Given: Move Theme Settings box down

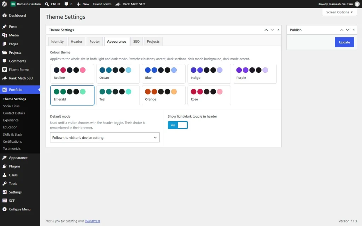Looking at the screenshot, I should click(272, 30).
